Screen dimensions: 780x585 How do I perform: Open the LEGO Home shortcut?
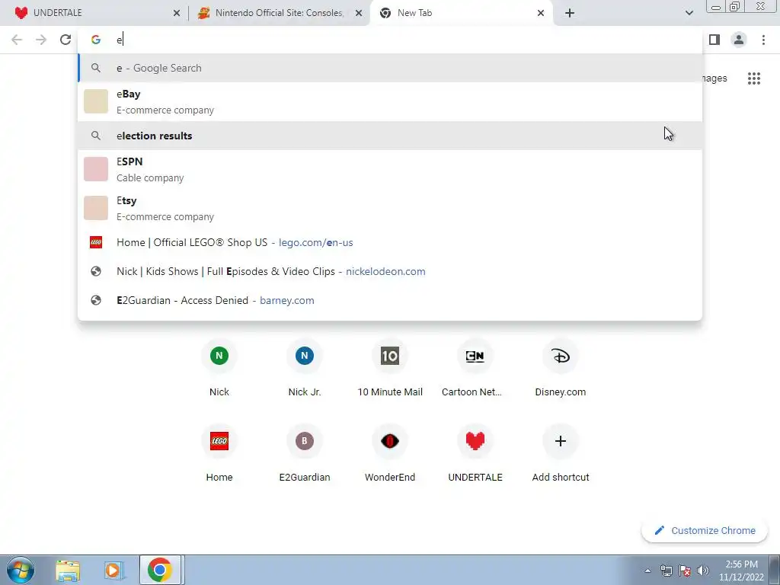(219, 454)
